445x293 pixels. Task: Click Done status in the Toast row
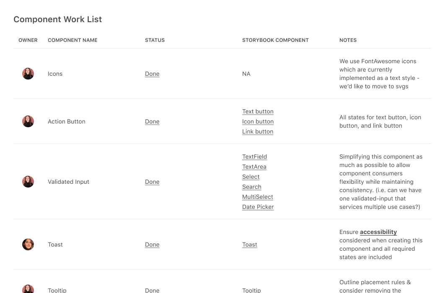pos(152,244)
